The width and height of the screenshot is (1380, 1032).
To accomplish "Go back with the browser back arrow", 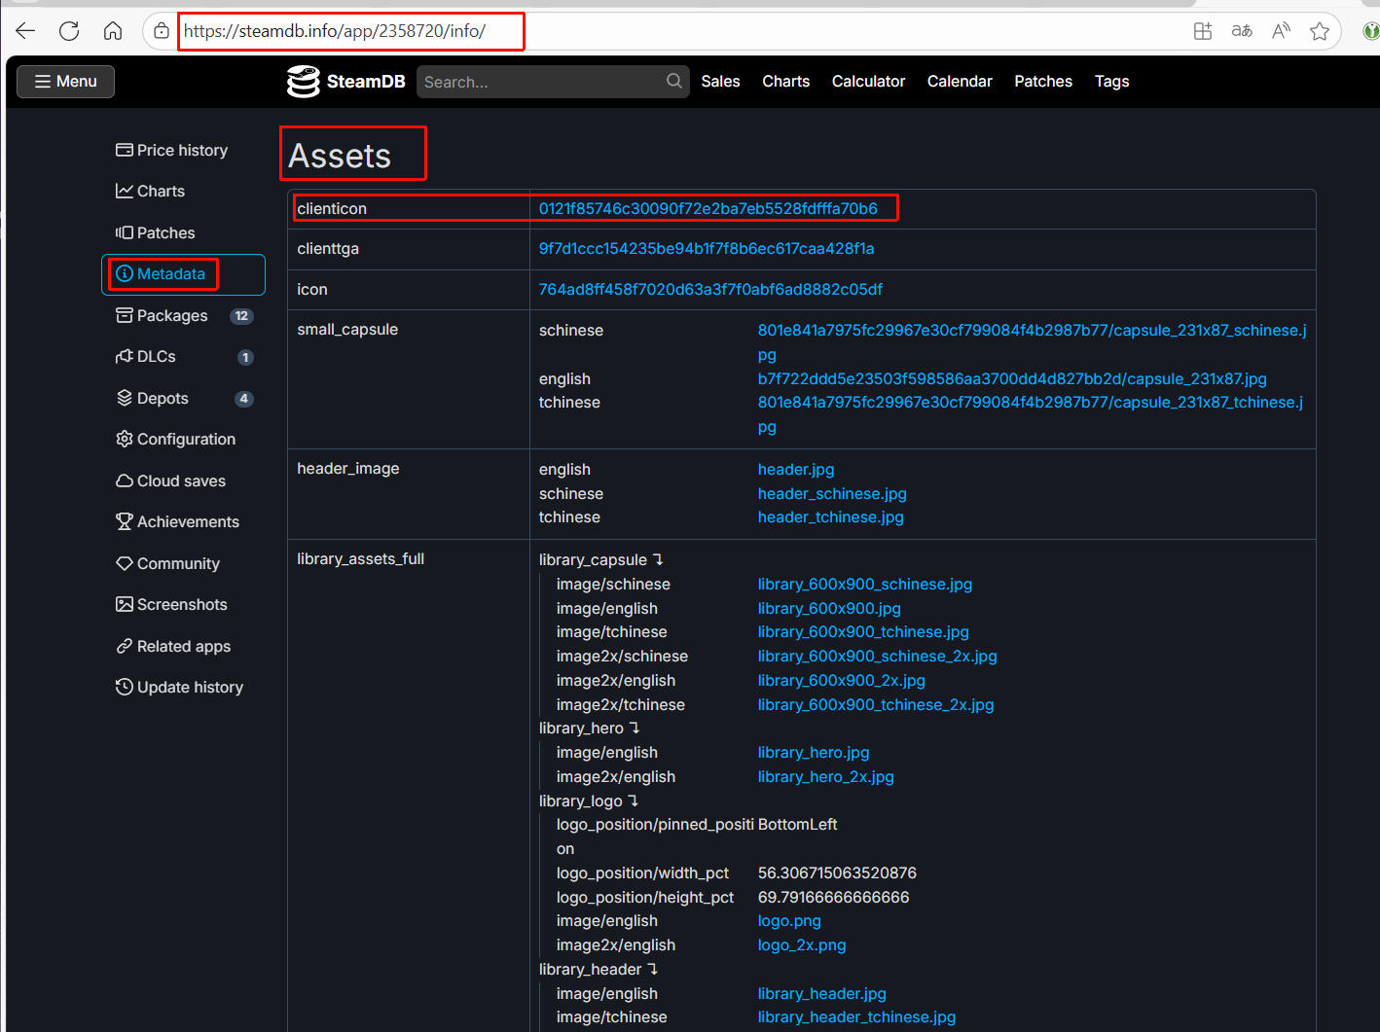I will [x=25, y=31].
